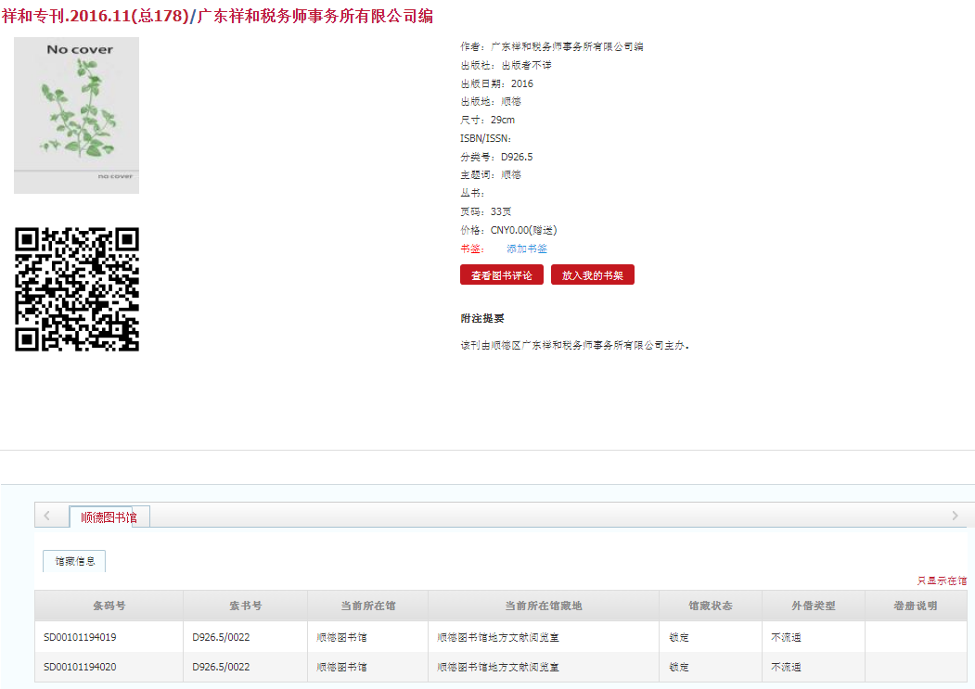Screen dimensions: 975x689
Task: Click the summary note 该刊由顺德区广东祥和税务师事务所有限公司主办
Action: click(x=574, y=345)
